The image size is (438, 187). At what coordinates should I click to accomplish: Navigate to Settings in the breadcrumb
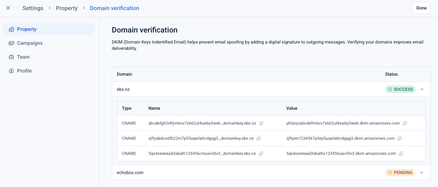click(33, 8)
